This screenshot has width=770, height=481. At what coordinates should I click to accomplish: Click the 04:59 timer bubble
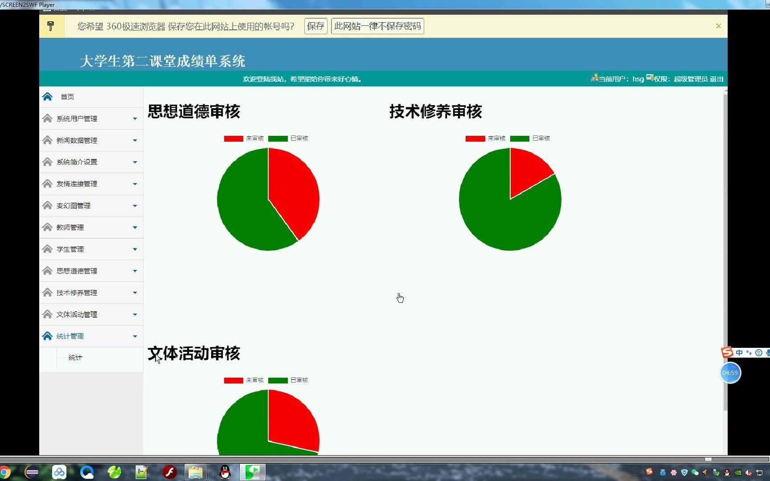[730, 373]
